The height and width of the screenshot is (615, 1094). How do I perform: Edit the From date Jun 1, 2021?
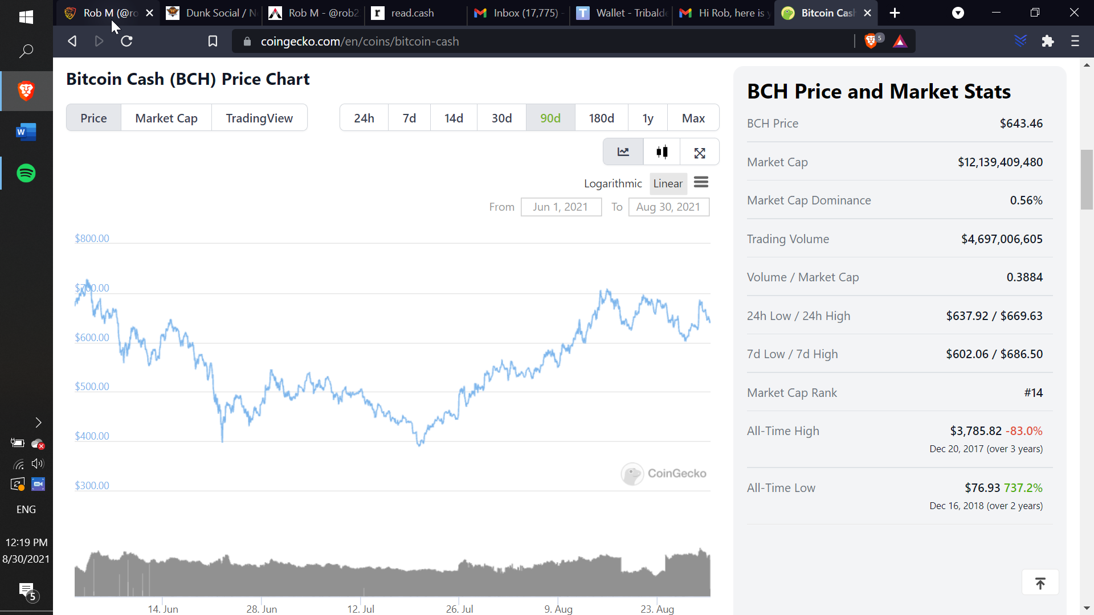pos(561,207)
